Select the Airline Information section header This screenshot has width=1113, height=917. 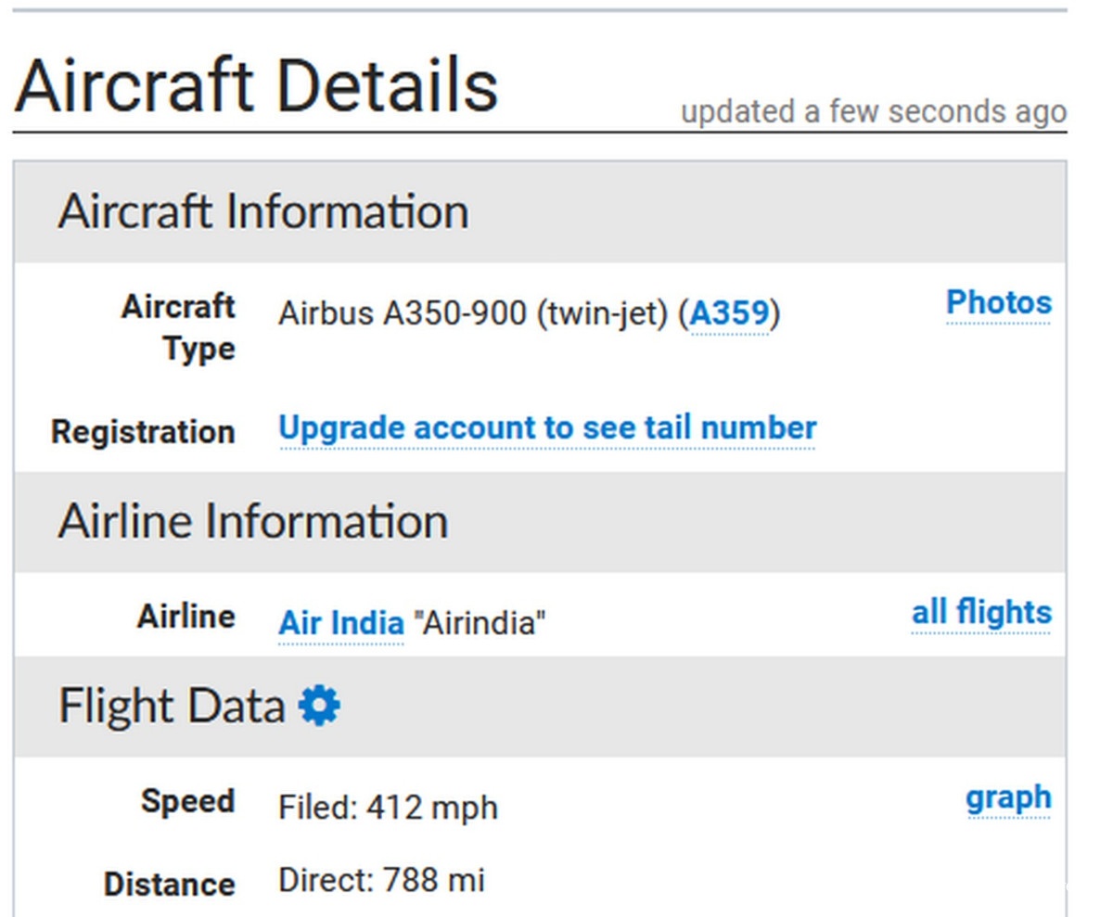click(540, 521)
